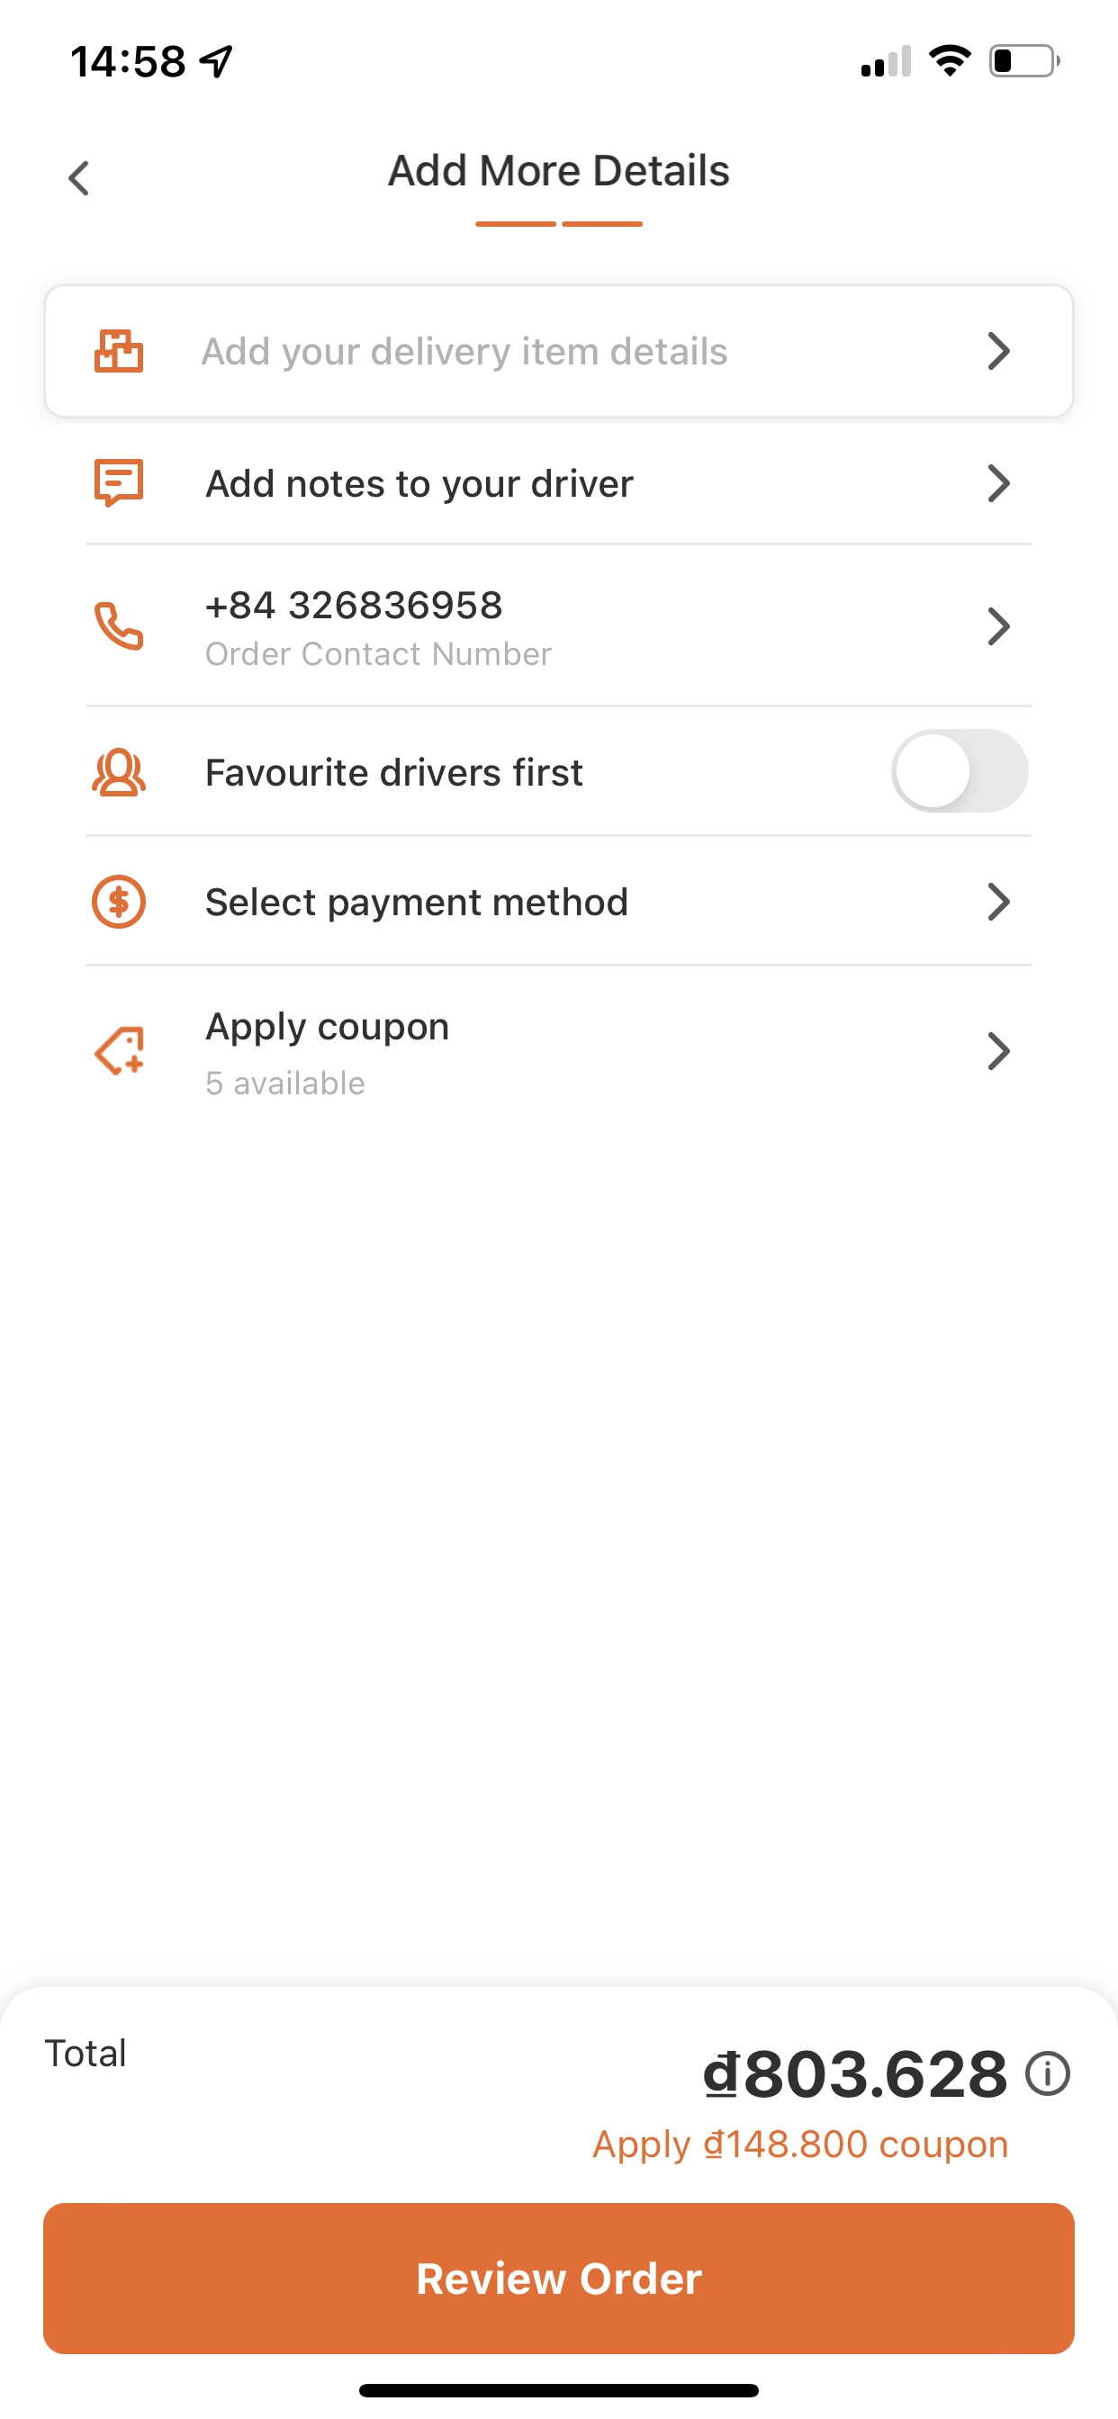Open Select payment method option
This screenshot has width=1118, height=2419.
click(416, 902)
